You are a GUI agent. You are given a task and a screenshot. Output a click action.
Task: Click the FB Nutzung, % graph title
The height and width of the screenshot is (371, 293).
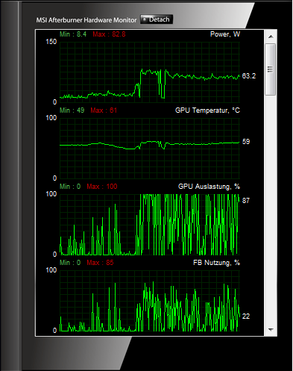(216, 263)
